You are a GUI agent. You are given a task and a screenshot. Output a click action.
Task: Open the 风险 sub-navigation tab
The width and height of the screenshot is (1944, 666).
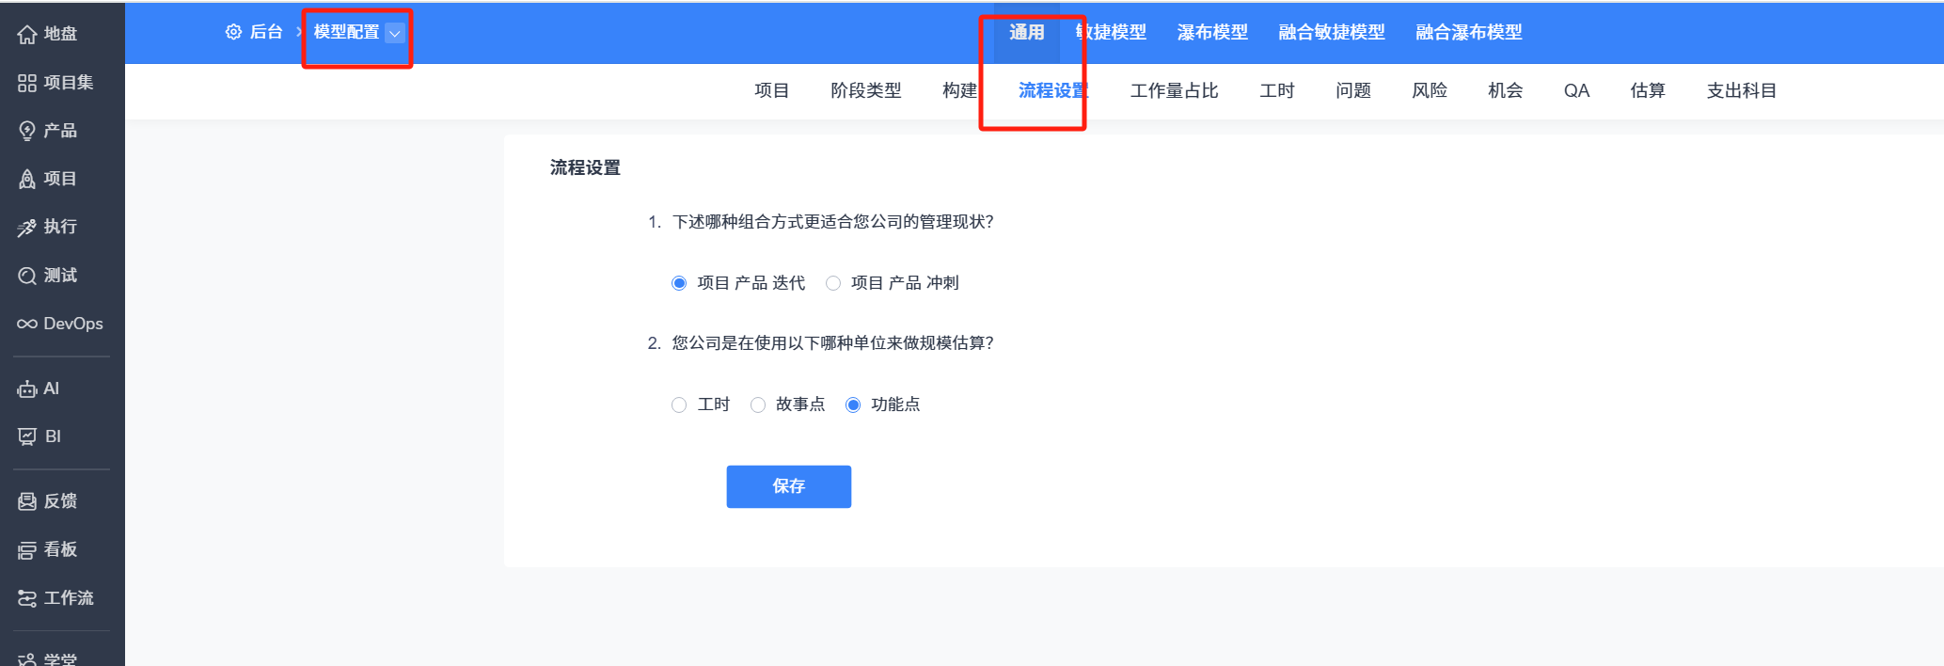pyautogui.click(x=1430, y=90)
